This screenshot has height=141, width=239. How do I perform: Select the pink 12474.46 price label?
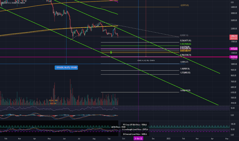234,57
